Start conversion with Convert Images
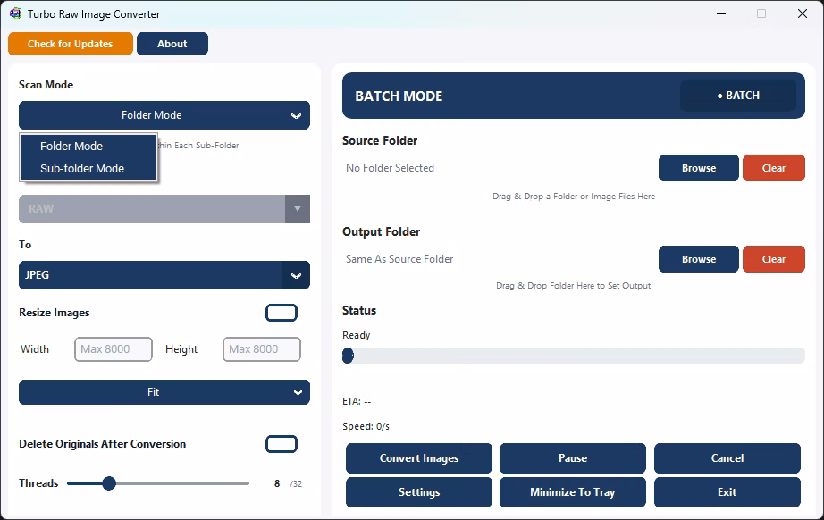The height and width of the screenshot is (520, 824). 419,458
